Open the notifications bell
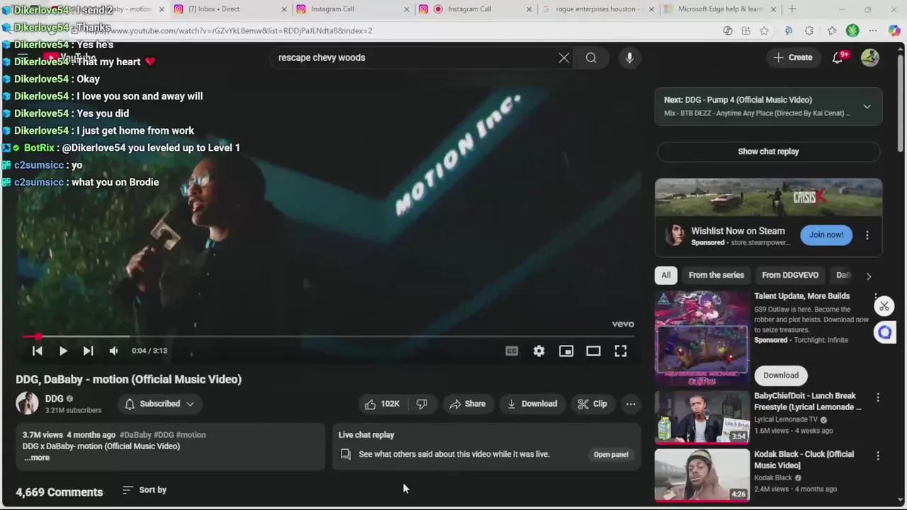This screenshot has width=907, height=510. (838, 57)
